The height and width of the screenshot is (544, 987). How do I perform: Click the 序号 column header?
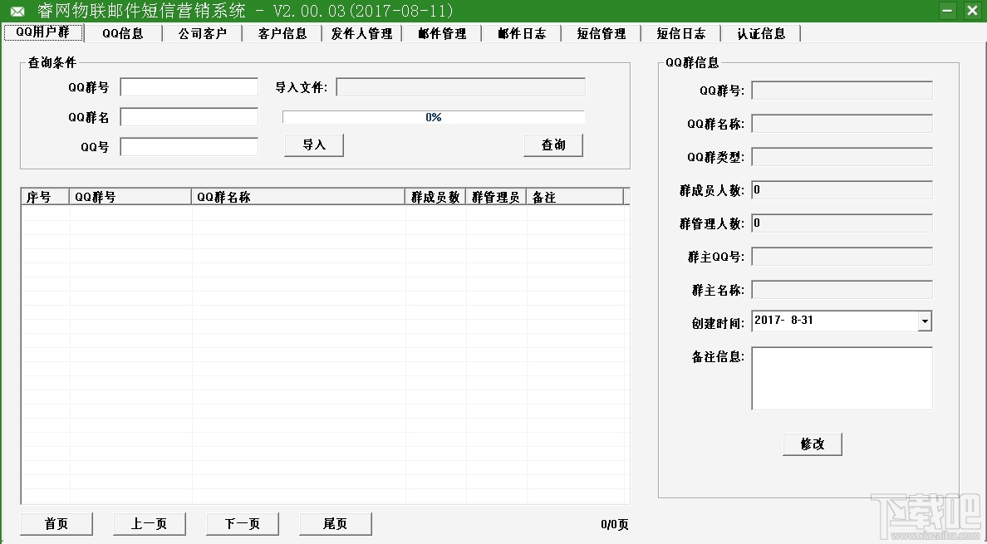[46, 197]
